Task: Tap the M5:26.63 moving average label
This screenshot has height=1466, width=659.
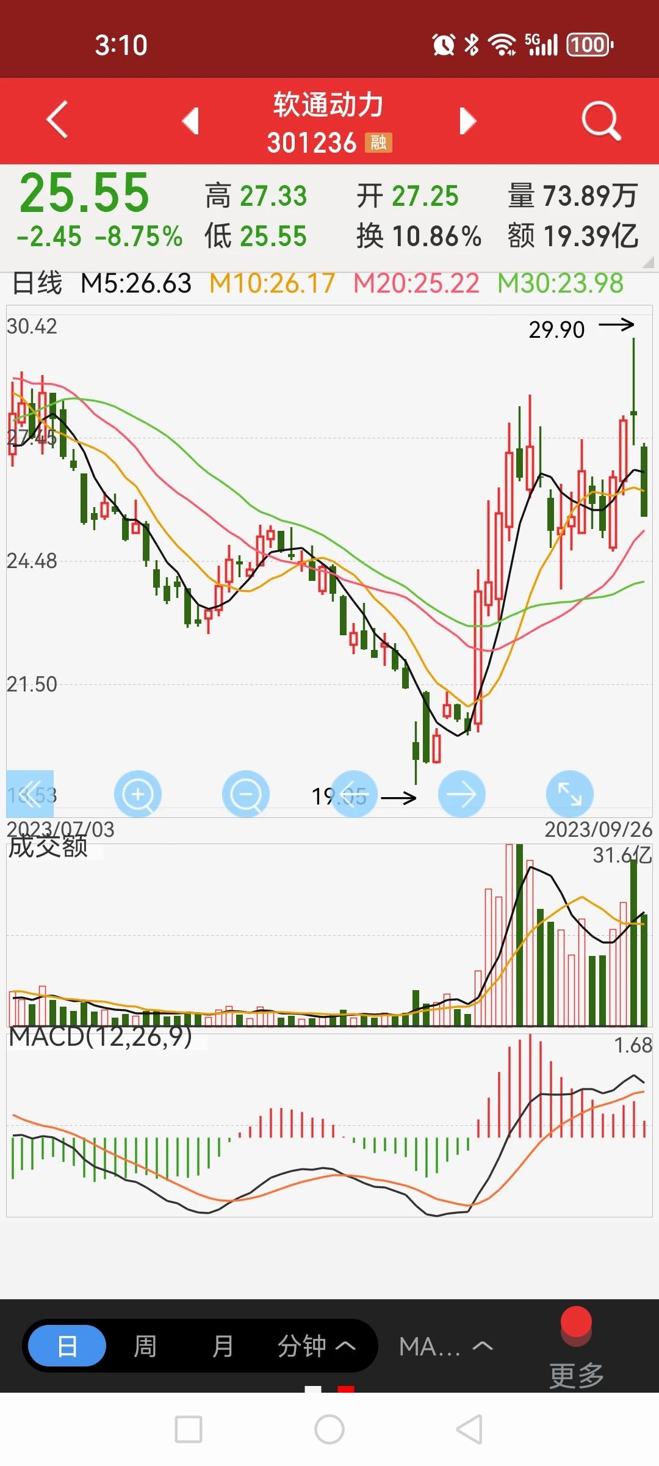Action: point(136,283)
